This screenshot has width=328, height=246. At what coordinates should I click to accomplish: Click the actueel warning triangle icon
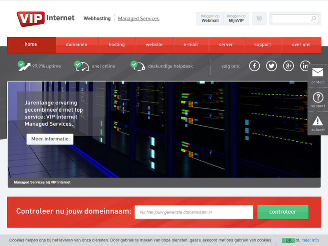[x=318, y=121]
